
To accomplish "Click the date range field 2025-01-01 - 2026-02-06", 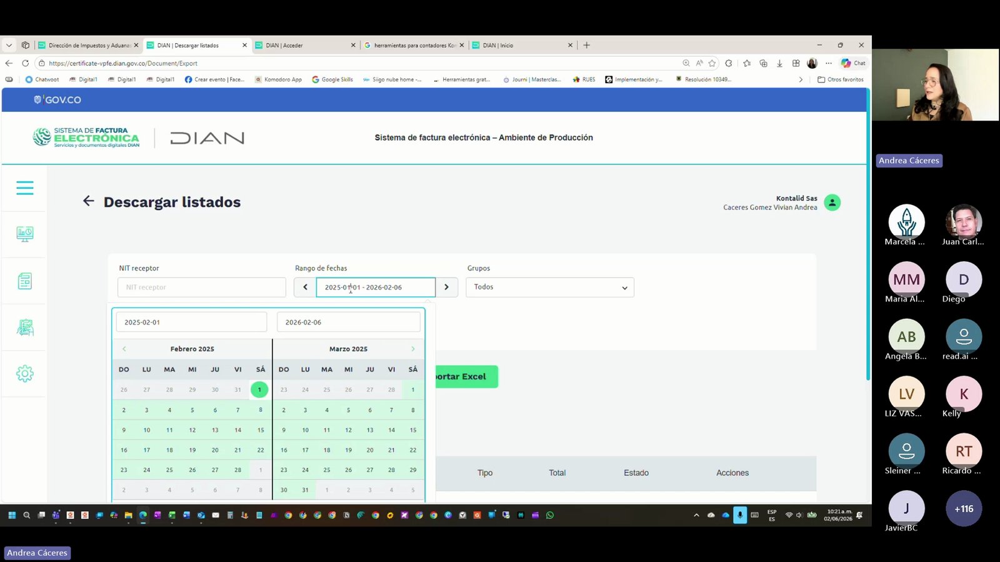I will click(x=376, y=287).
